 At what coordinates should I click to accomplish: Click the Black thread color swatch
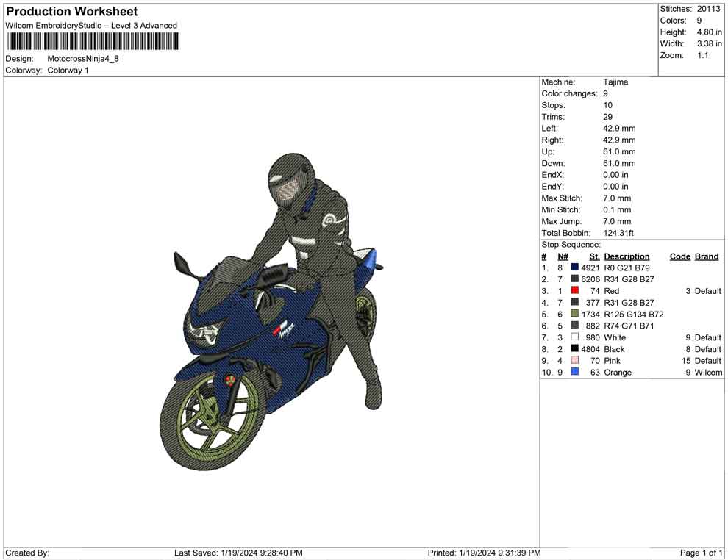click(575, 348)
